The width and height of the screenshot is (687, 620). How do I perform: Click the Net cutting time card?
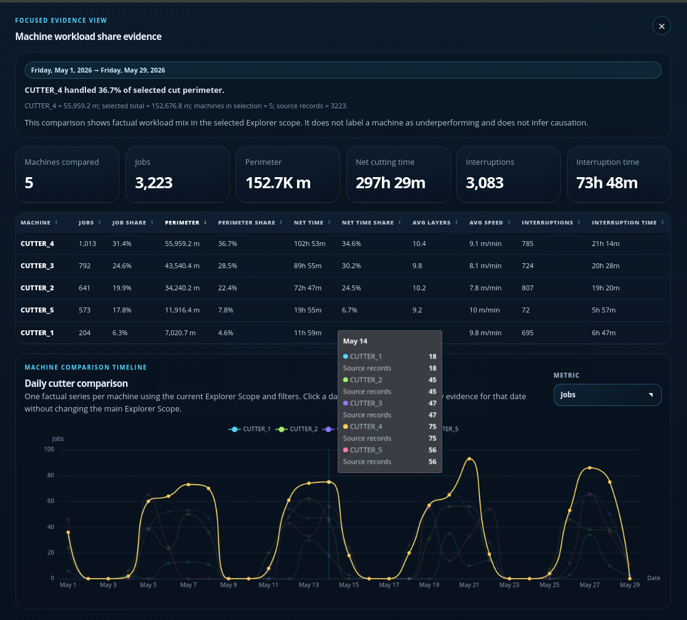pos(399,175)
